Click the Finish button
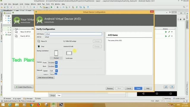190x107 pixels. coord(138,89)
